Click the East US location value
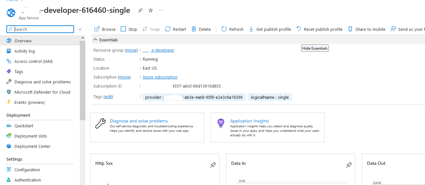Image resolution: width=425 pixels, height=185 pixels. [150, 68]
